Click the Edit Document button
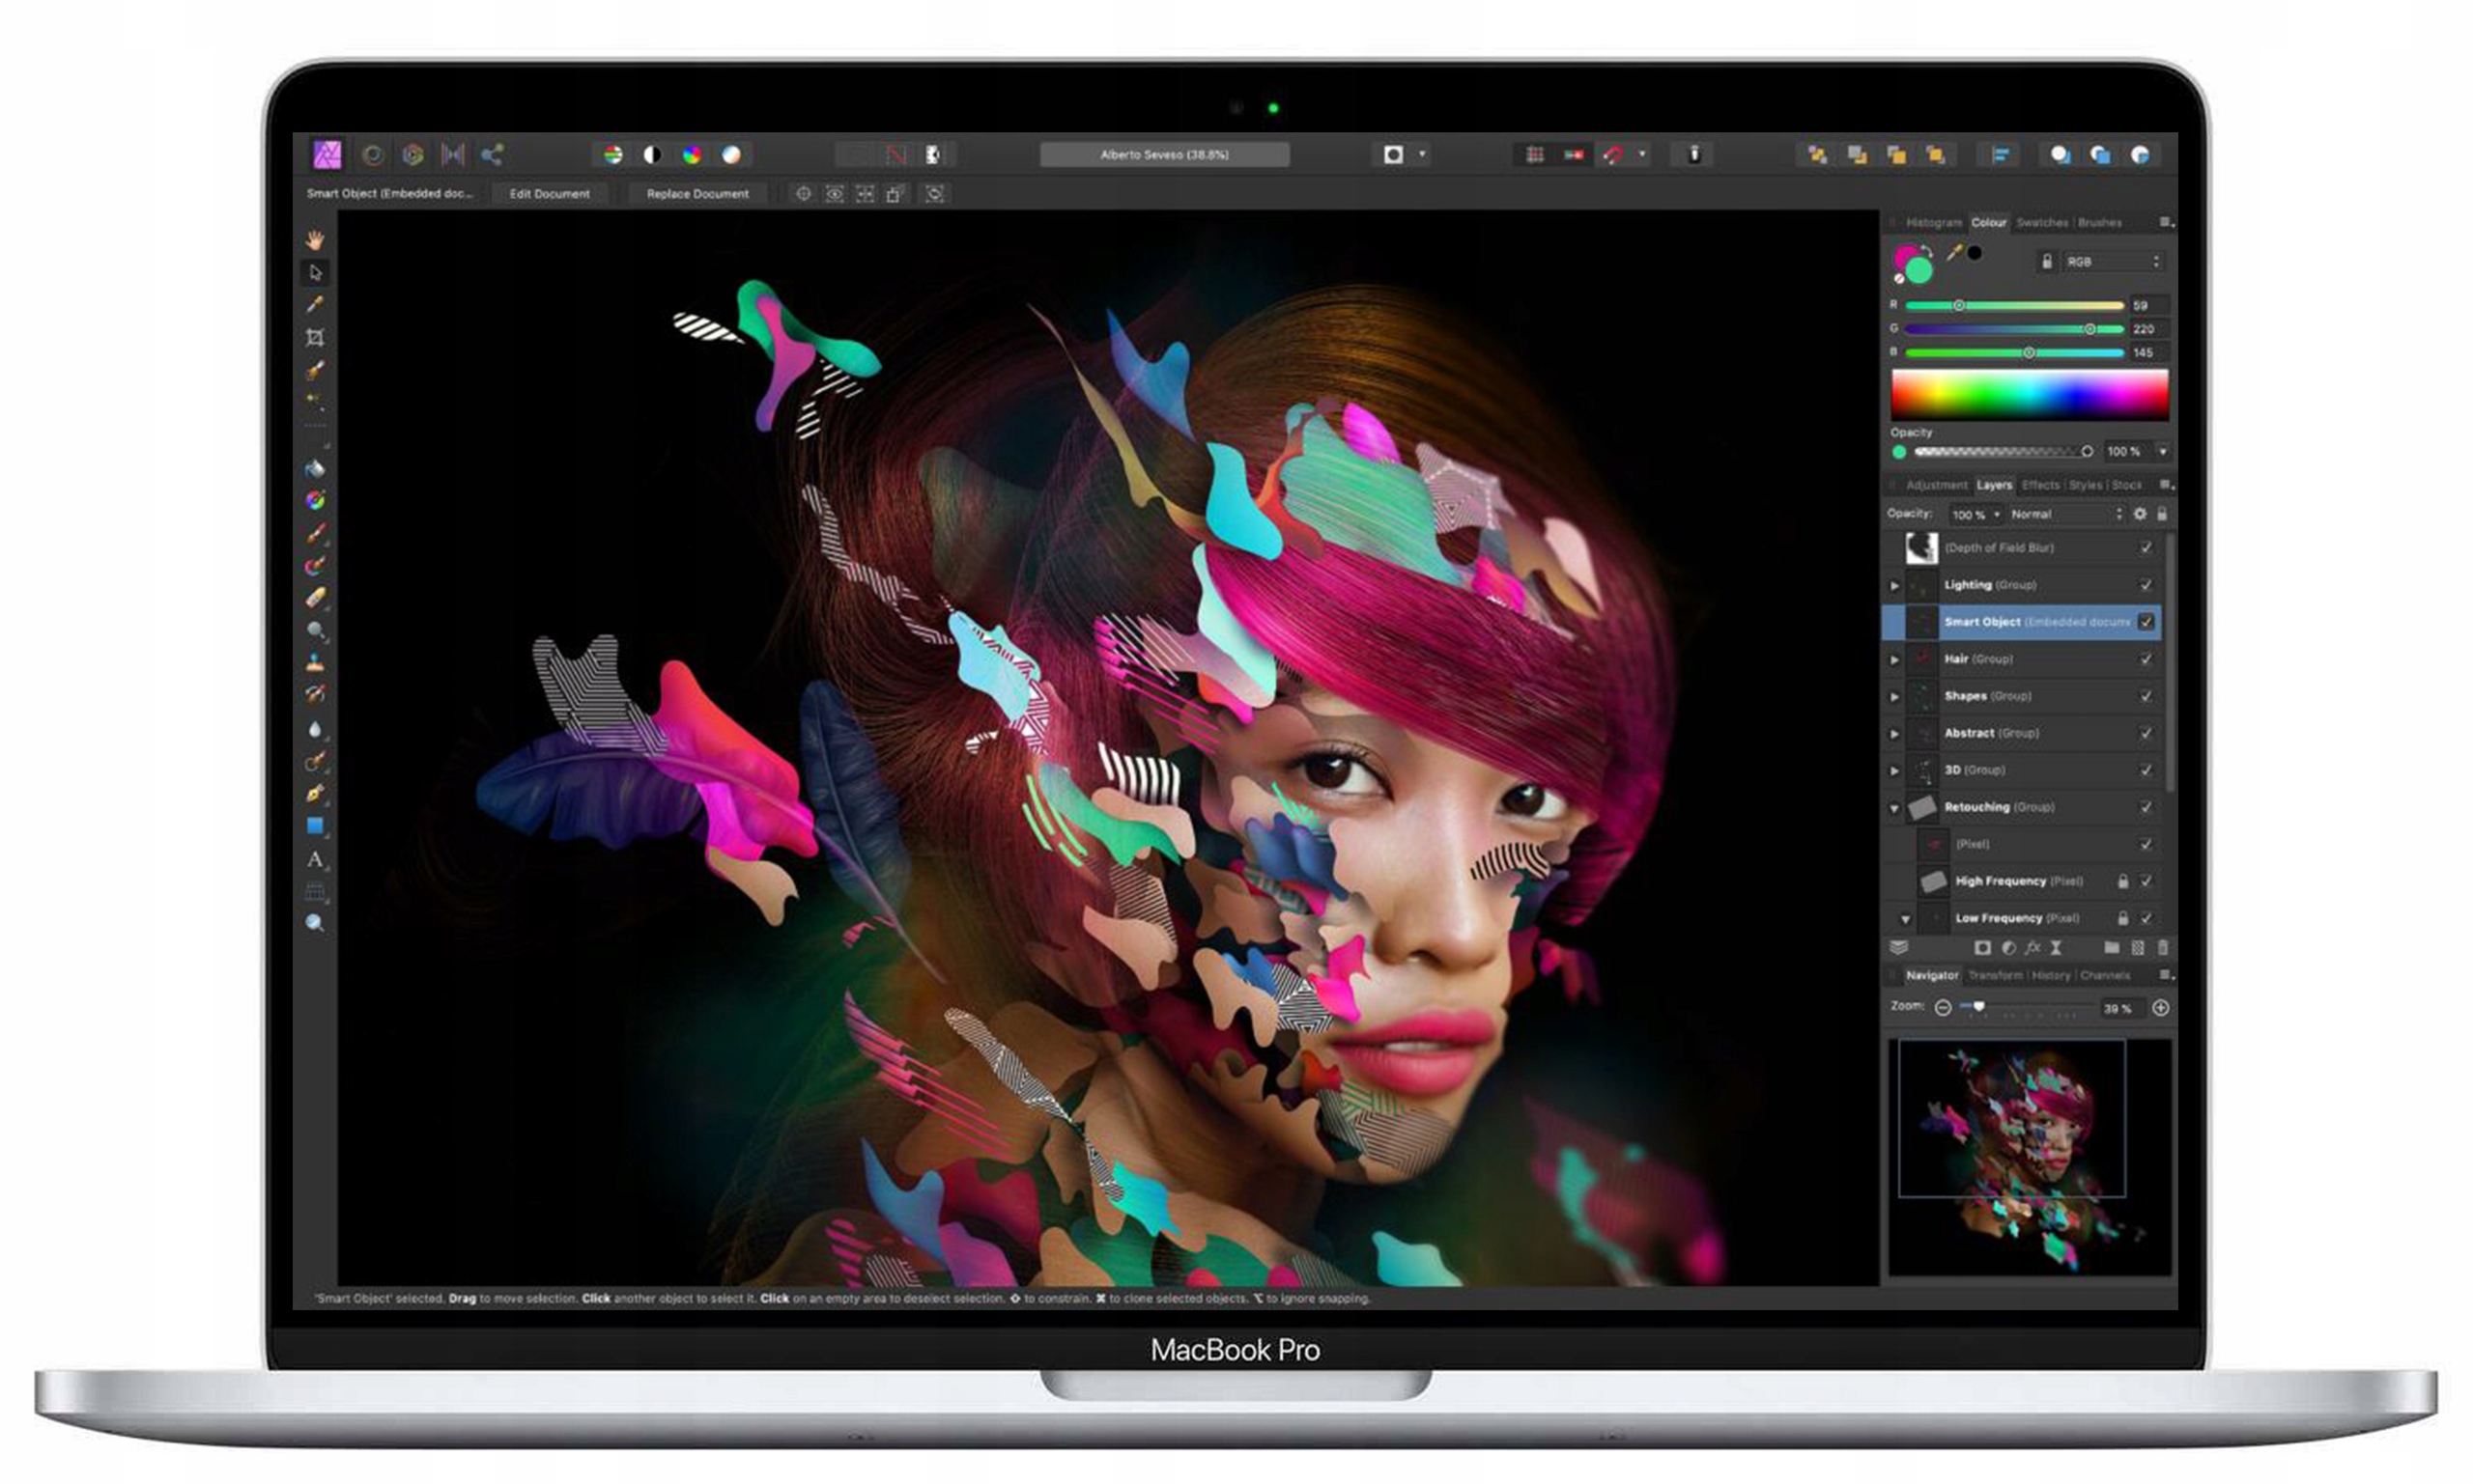 (550, 194)
